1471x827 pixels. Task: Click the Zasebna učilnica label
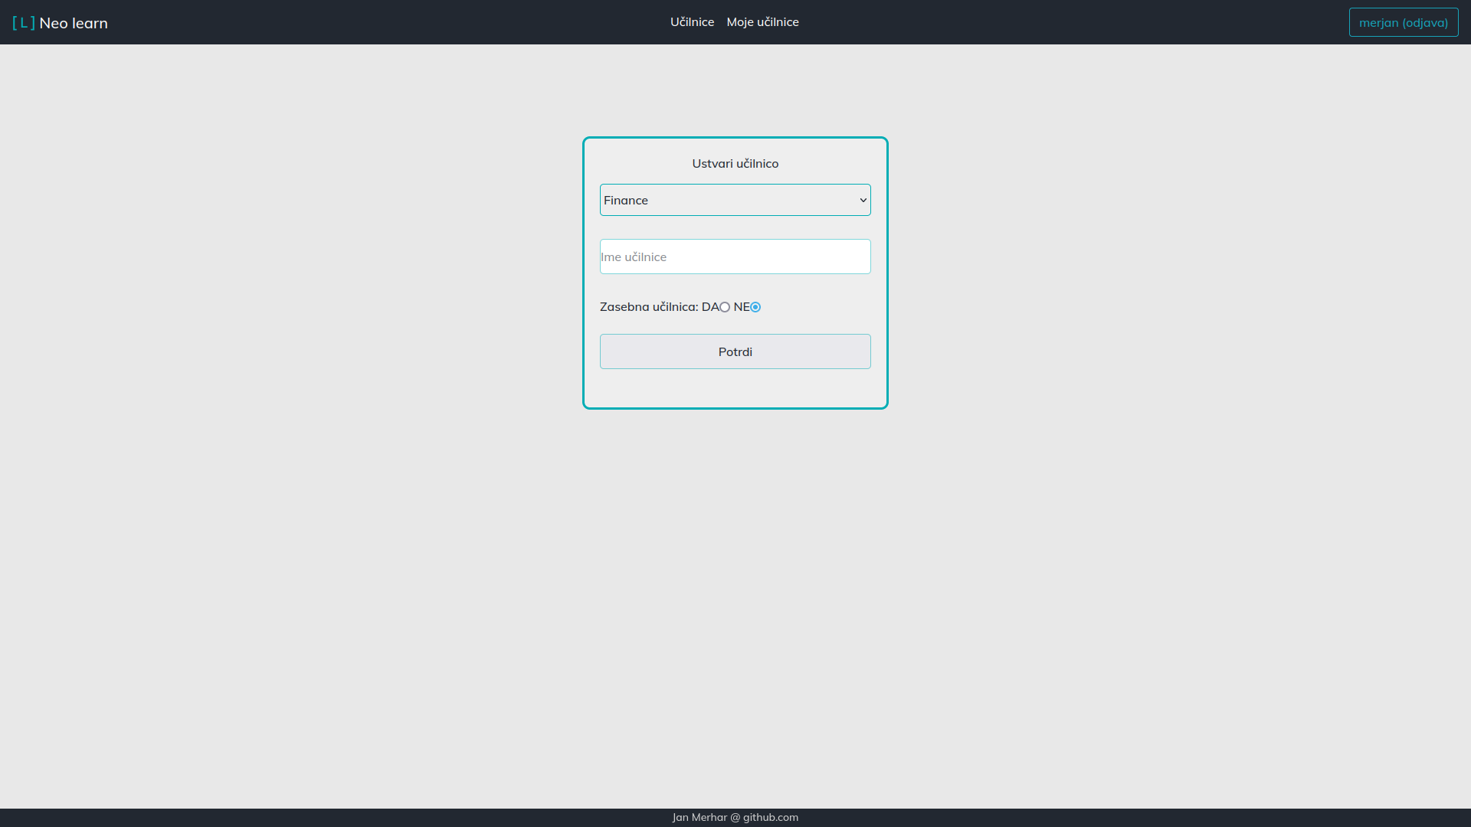(x=648, y=306)
